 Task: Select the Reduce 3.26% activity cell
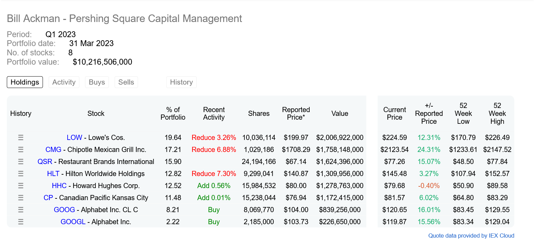(214, 138)
